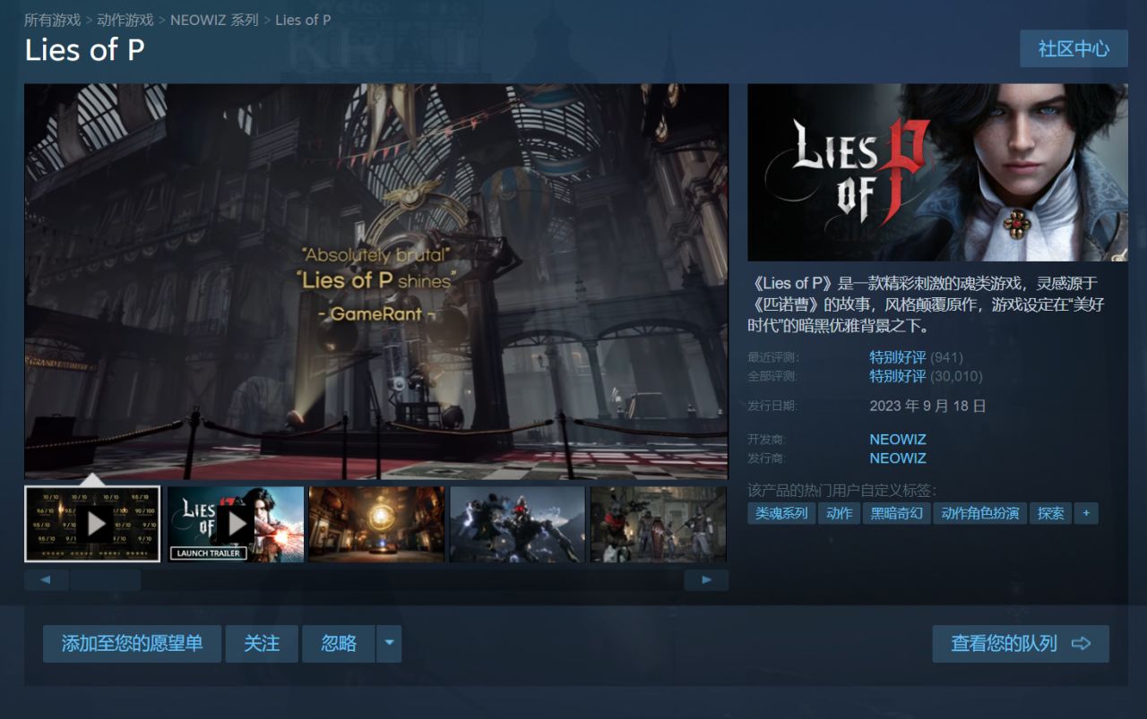The width and height of the screenshot is (1147, 719).
Task: Click the 最近评测 label
Action: [772, 357]
